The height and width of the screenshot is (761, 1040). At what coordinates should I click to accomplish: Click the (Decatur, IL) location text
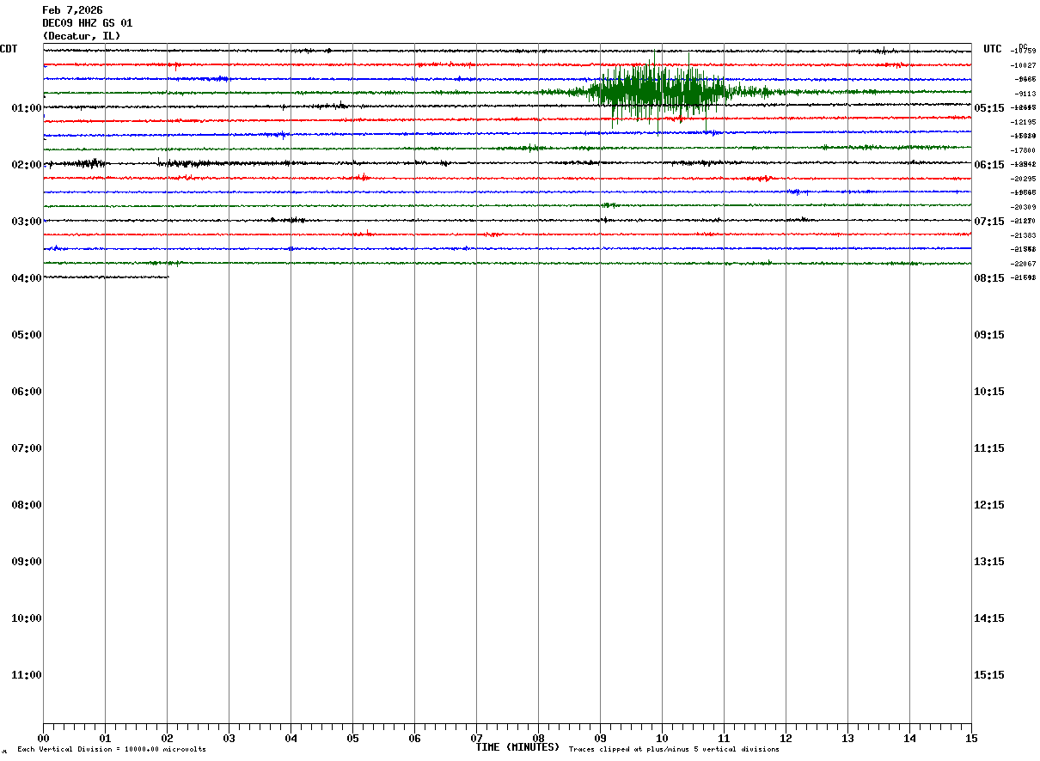(82, 36)
